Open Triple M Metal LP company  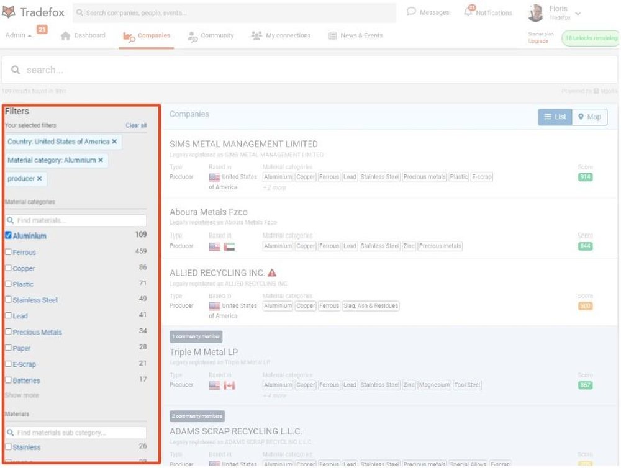pos(204,353)
